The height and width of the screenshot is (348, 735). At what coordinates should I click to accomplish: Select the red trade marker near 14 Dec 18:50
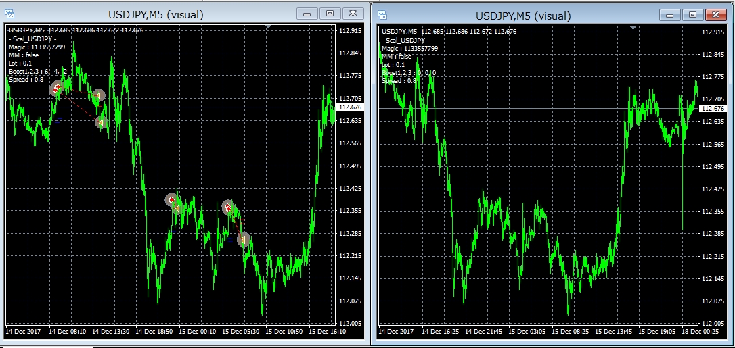tap(171, 200)
